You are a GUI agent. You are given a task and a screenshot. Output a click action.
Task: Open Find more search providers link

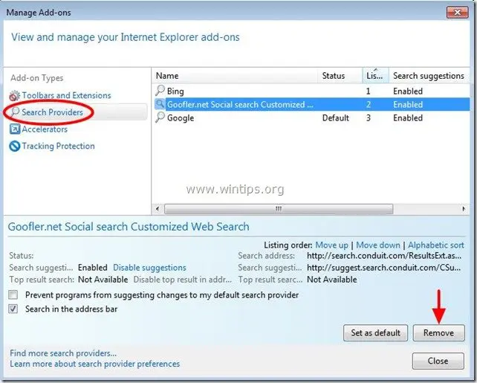[x=63, y=353]
